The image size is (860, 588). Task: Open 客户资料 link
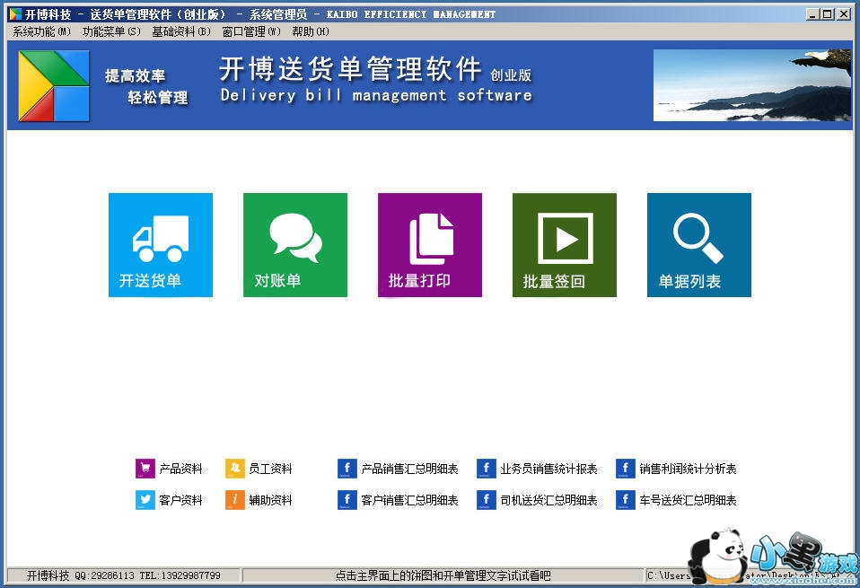click(181, 500)
